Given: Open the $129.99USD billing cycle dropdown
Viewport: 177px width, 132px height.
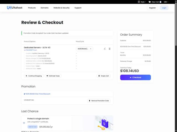Looking at the screenshot, I should 84,49.
